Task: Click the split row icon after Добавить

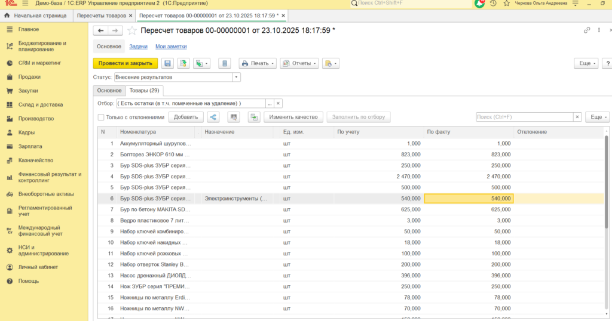Action: (213, 117)
